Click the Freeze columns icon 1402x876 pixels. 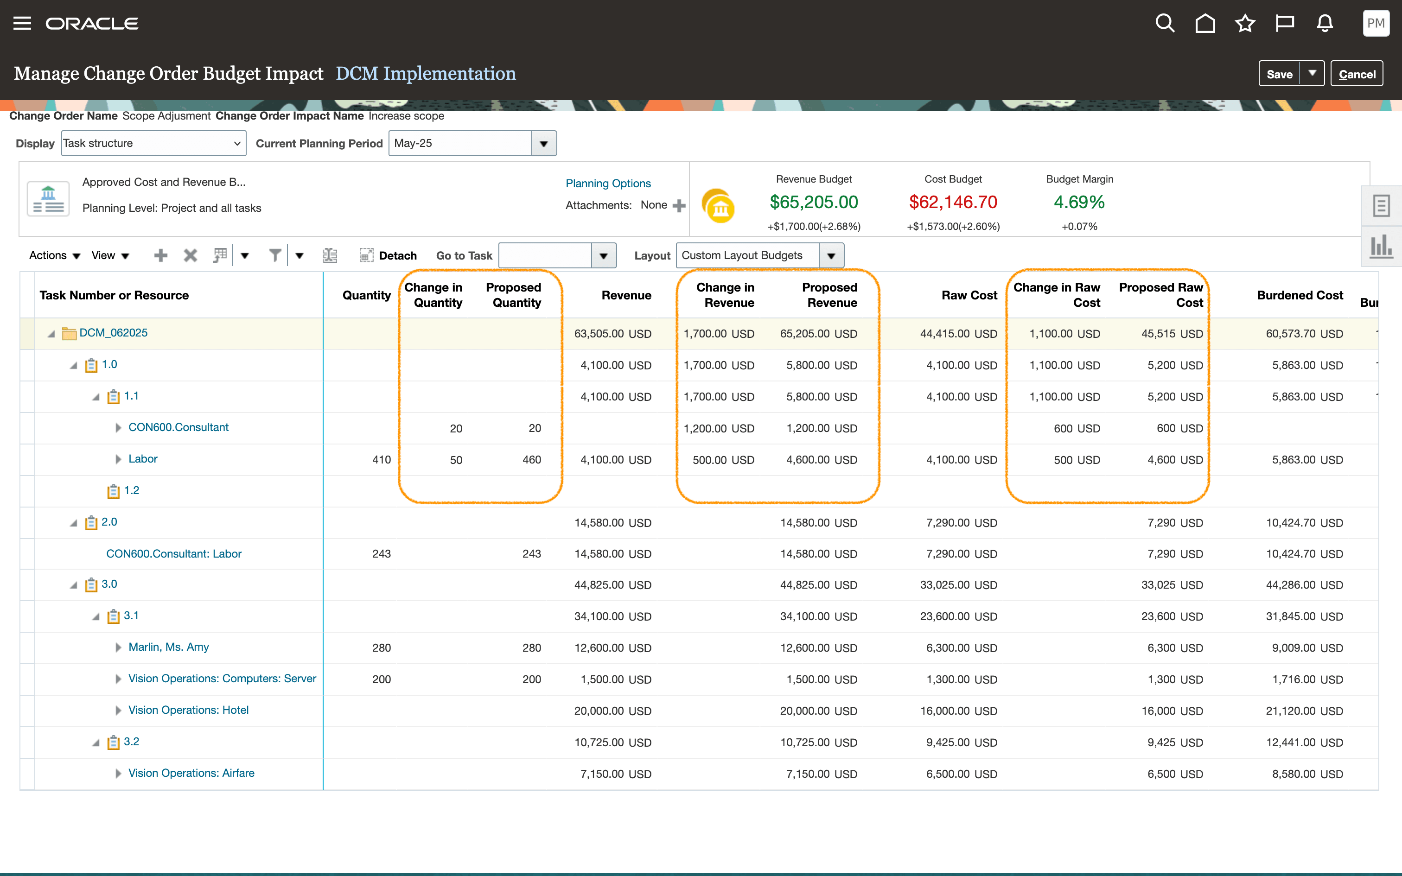[330, 255]
